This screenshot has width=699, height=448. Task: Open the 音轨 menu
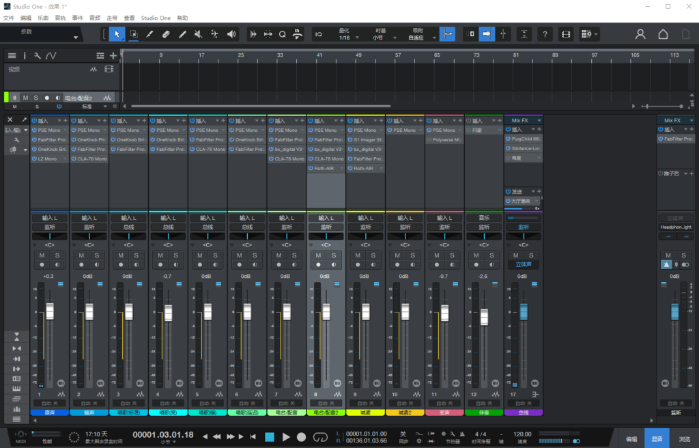pyautogui.click(x=60, y=18)
